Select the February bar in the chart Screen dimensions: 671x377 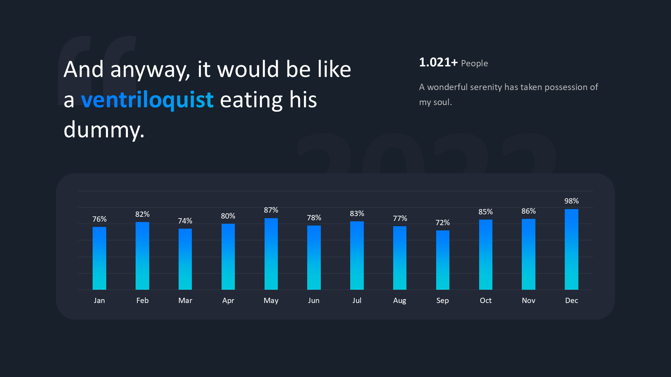click(x=142, y=256)
